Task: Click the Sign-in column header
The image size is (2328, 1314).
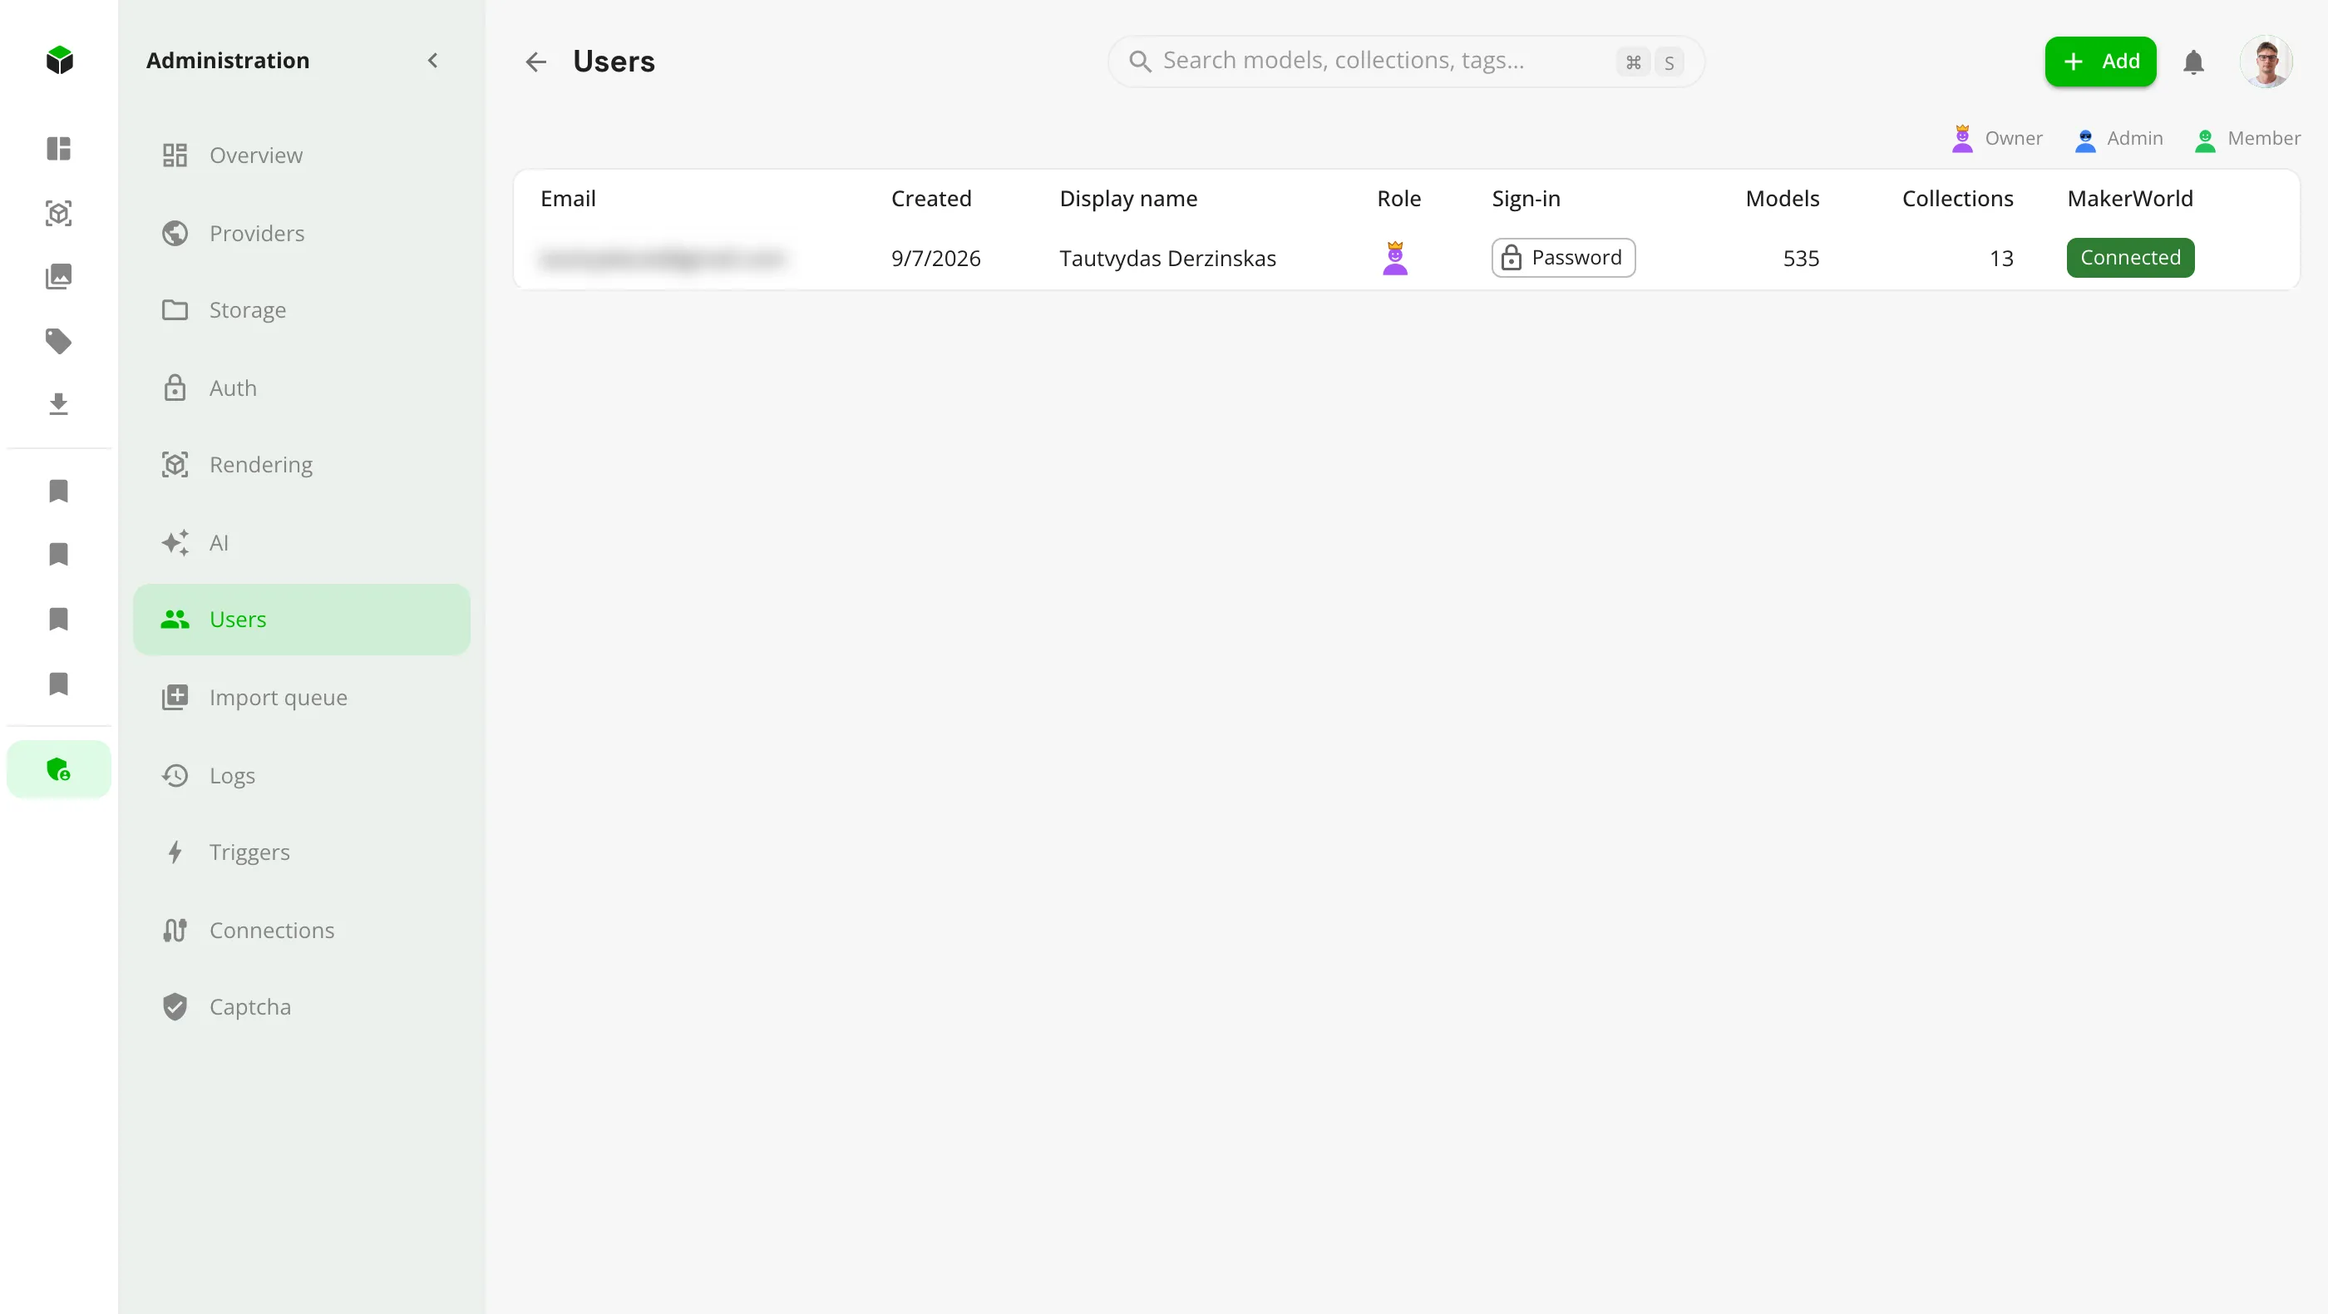Action: 1526,199
